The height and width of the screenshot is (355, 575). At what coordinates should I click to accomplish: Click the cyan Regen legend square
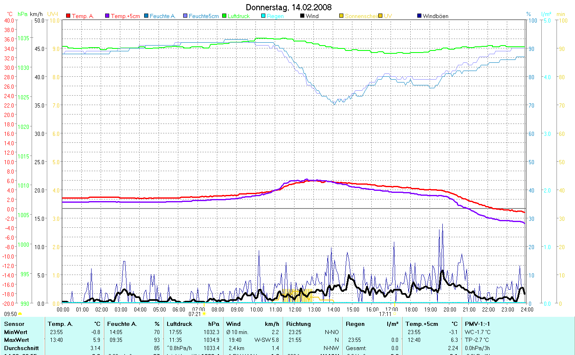(263, 16)
